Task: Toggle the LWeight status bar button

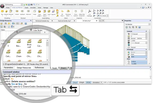Action: click(82, 82)
